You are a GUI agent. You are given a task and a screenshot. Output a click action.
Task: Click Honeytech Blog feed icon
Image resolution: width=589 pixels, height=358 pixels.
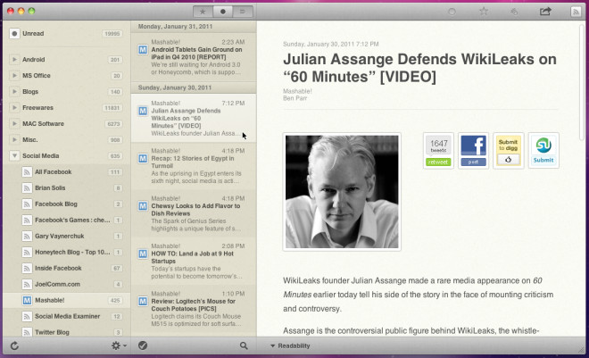(27, 252)
